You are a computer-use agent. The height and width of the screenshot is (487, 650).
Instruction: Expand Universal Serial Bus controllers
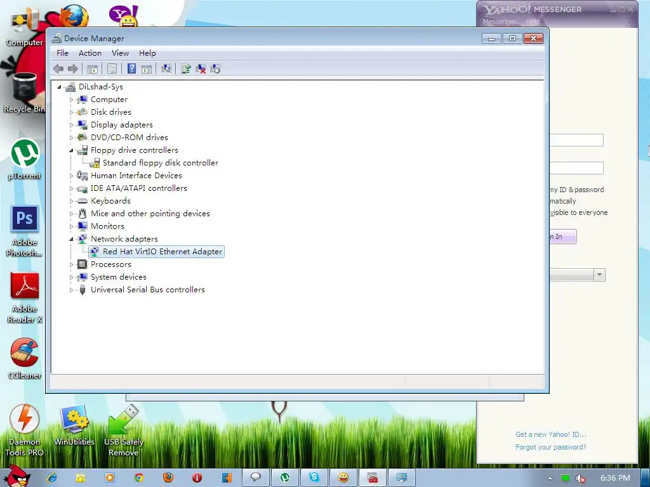(x=71, y=290)
